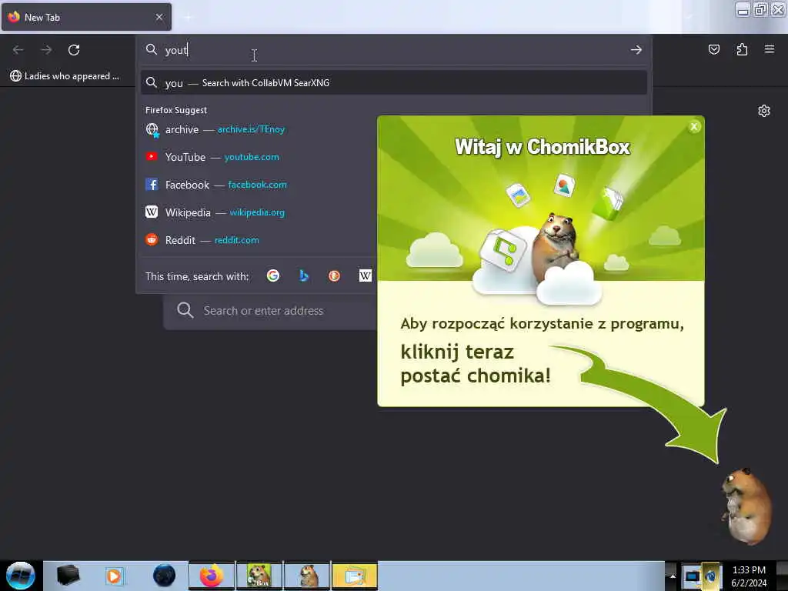Reload the current page

click(74, 50)
